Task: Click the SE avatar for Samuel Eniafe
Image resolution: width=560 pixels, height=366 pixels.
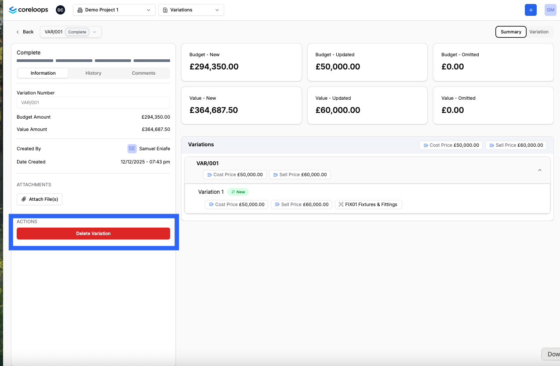Action: [x=132, y=149]
